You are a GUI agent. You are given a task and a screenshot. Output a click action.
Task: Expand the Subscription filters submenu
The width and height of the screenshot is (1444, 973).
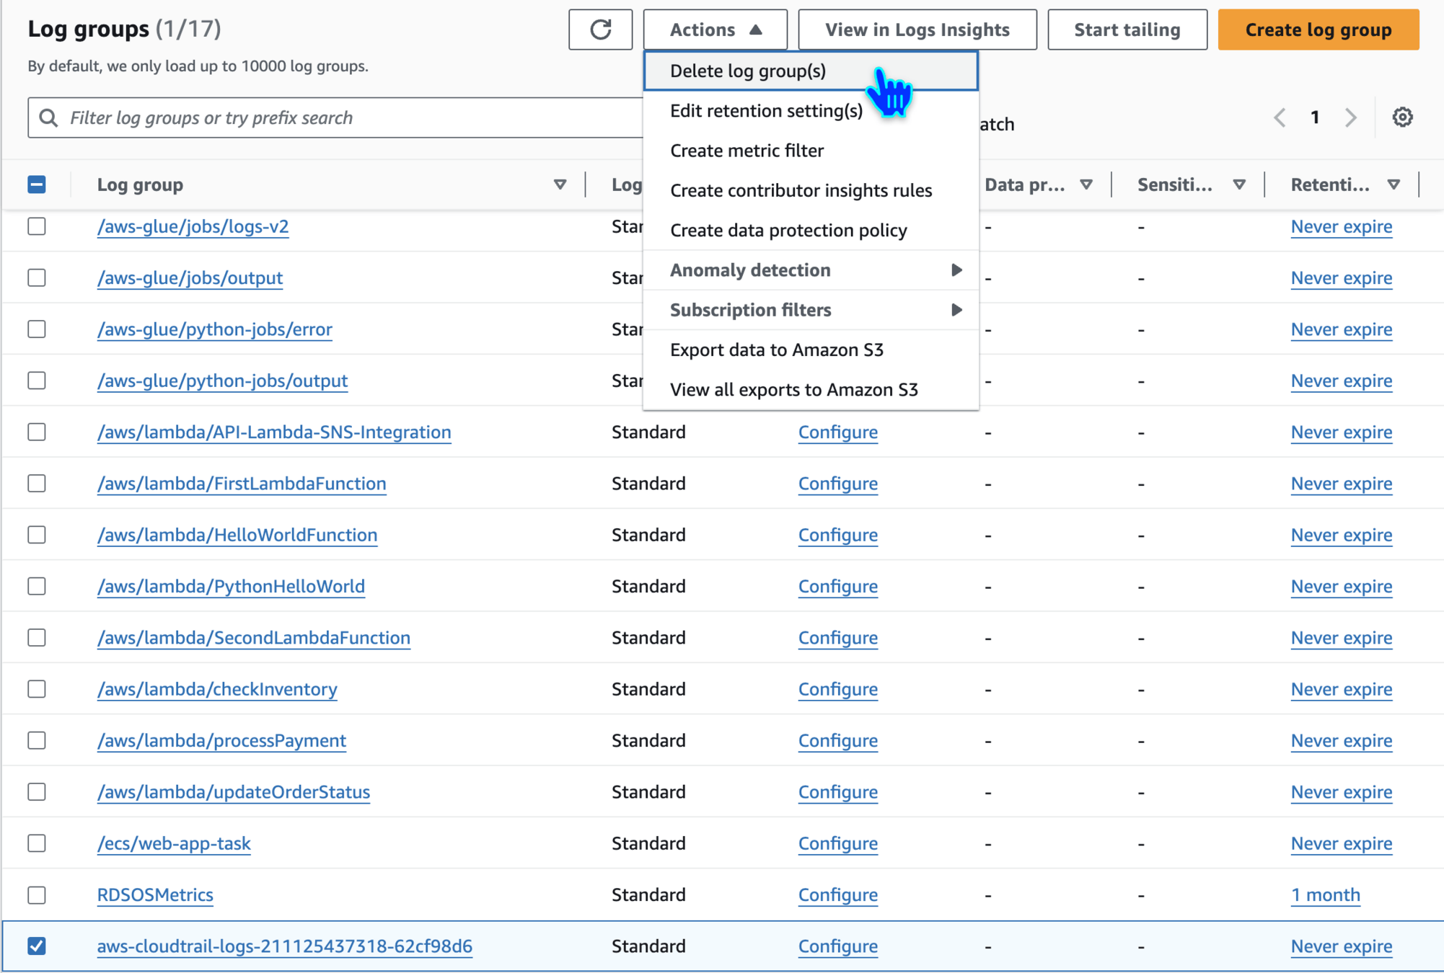pyautogui.click(x=811, y=310)
